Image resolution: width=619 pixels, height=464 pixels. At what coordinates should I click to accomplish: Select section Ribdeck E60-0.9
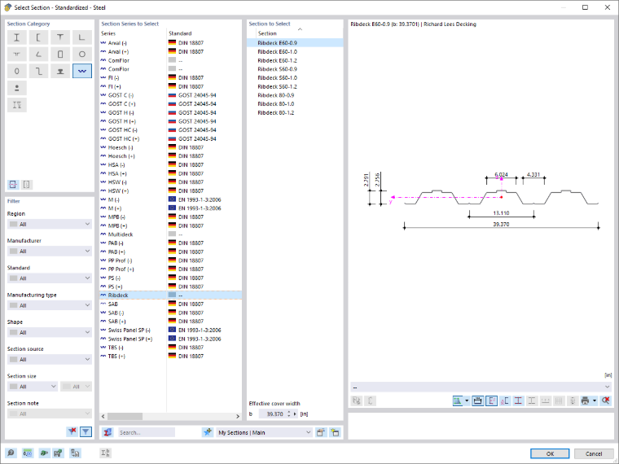[x=295, y=43]
